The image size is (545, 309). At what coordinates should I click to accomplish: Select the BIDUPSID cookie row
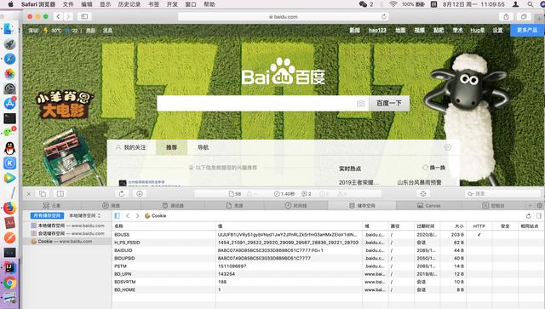click(329, 258)
